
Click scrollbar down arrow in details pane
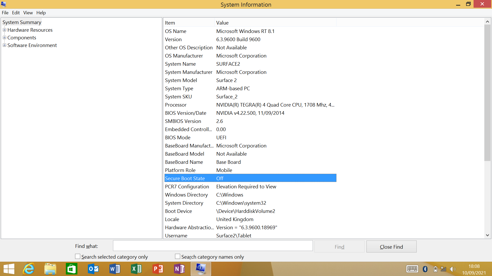[487, 235]
